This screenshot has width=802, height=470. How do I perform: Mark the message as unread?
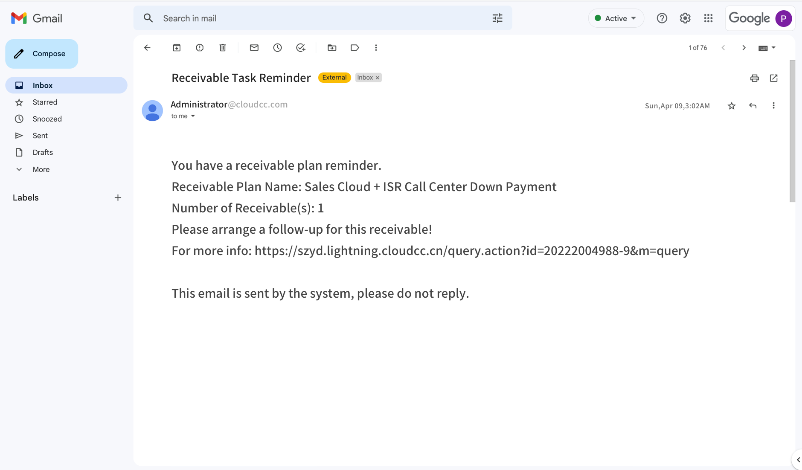click(x=254, y=48)
